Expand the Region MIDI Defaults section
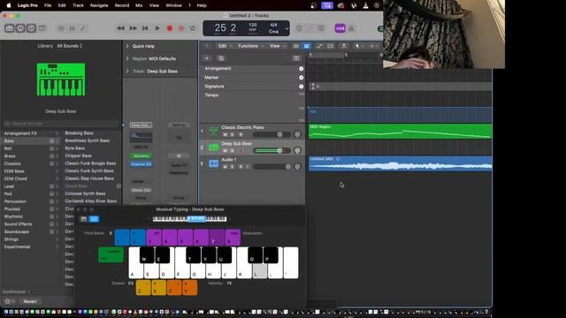The height and width of the screenshot is (318, 566). (127, 58)
